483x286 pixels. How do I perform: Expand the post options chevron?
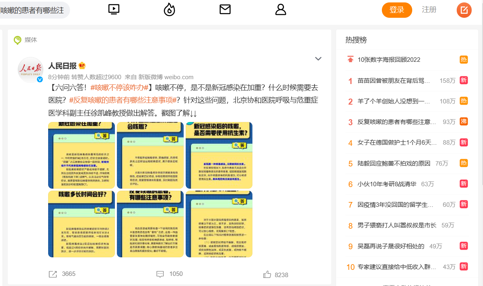[318, 59]
